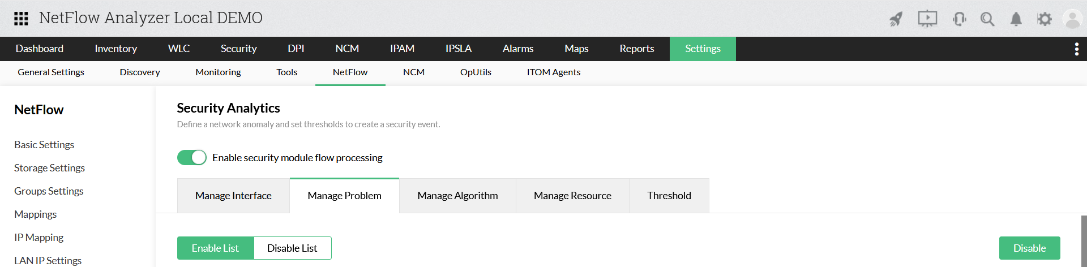Screen dimensions: 1087x267
Task: Open IP Mapping in the sidebar
Action: click(x=38, y=238)
